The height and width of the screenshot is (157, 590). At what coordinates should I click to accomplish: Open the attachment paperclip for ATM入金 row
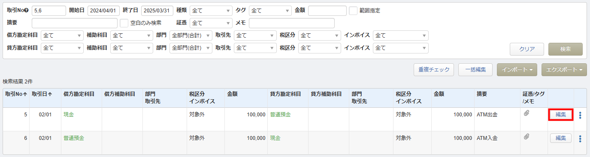click(526, 137)
